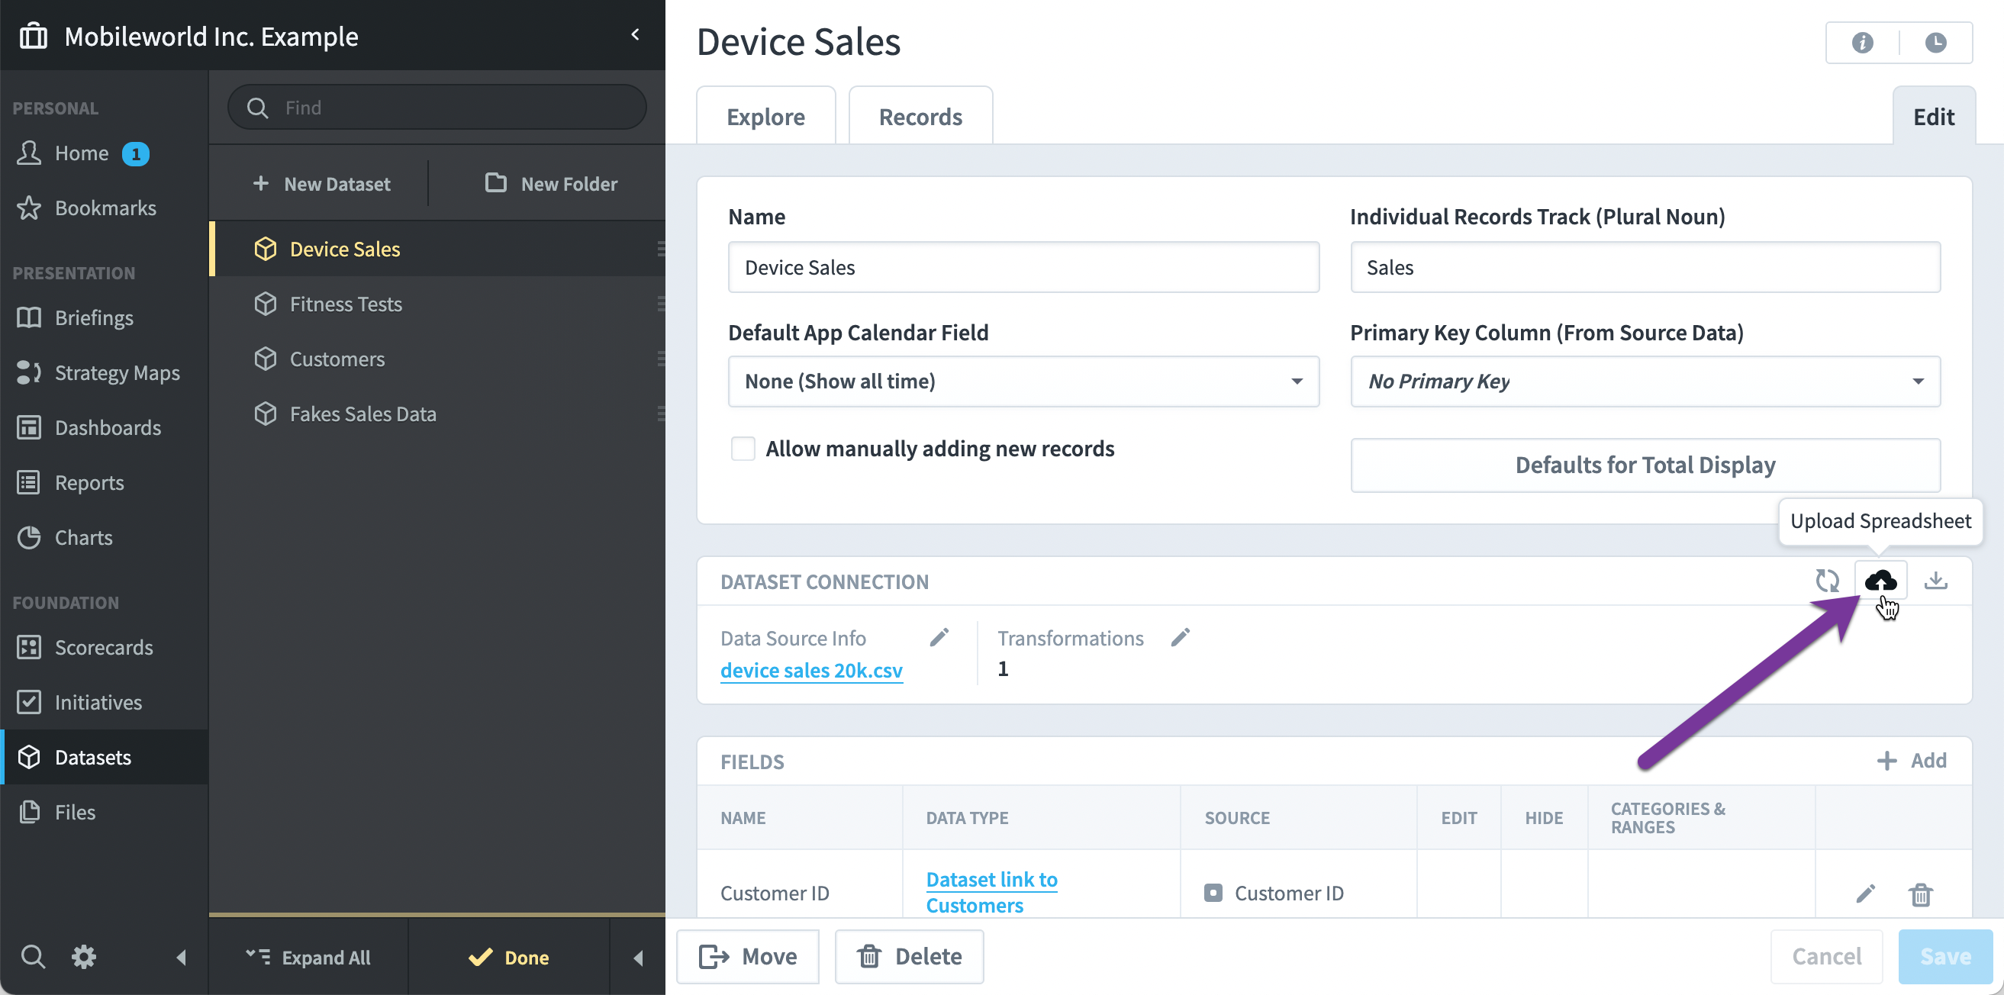The image size is (2004, 995).
Task: Open the Default App Calendar Field dropdown
Action: tap(1023, 382)
